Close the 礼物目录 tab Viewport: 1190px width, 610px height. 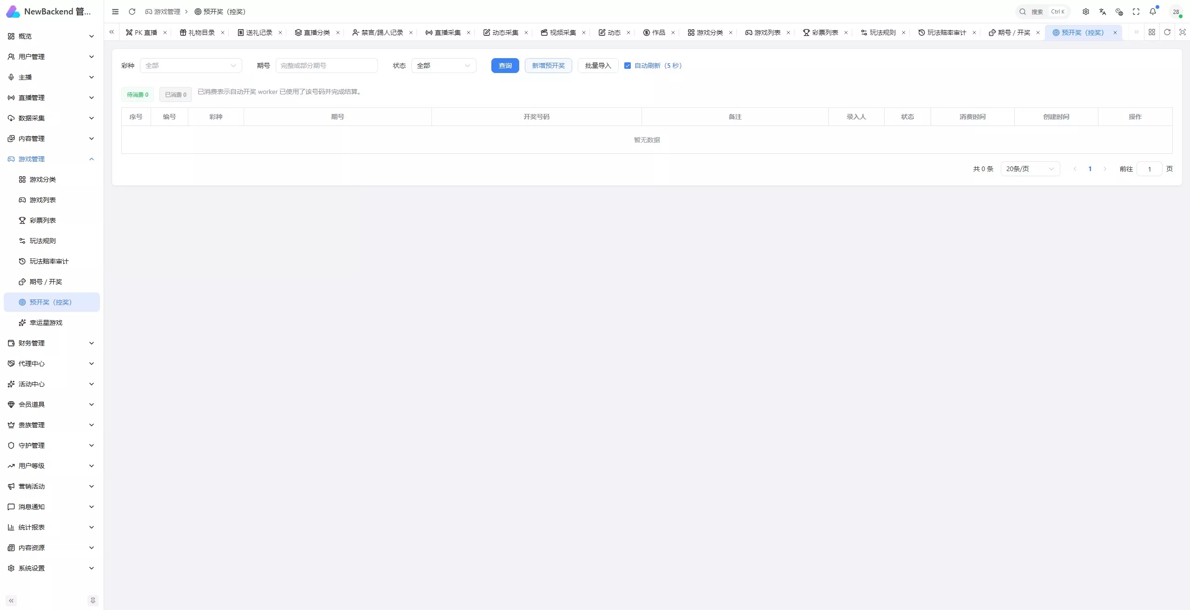click(x=223, y=33)
